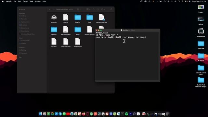The width and height of the screenshot is (208, 117).
Task: Click volume icon in menu bar
Action: pos(161,1)
